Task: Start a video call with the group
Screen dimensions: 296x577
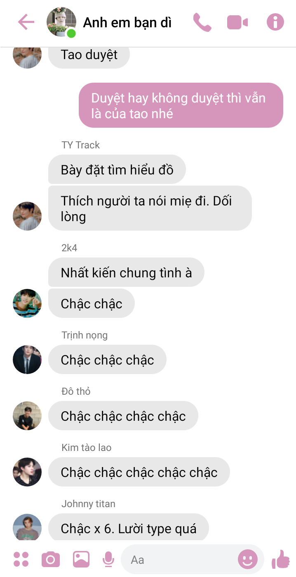Action: click(x=237, y=22)
